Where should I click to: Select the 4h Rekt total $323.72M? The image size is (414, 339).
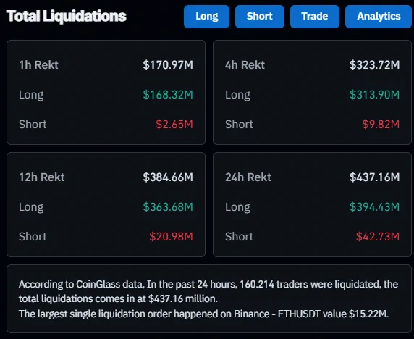coord(374,65)
